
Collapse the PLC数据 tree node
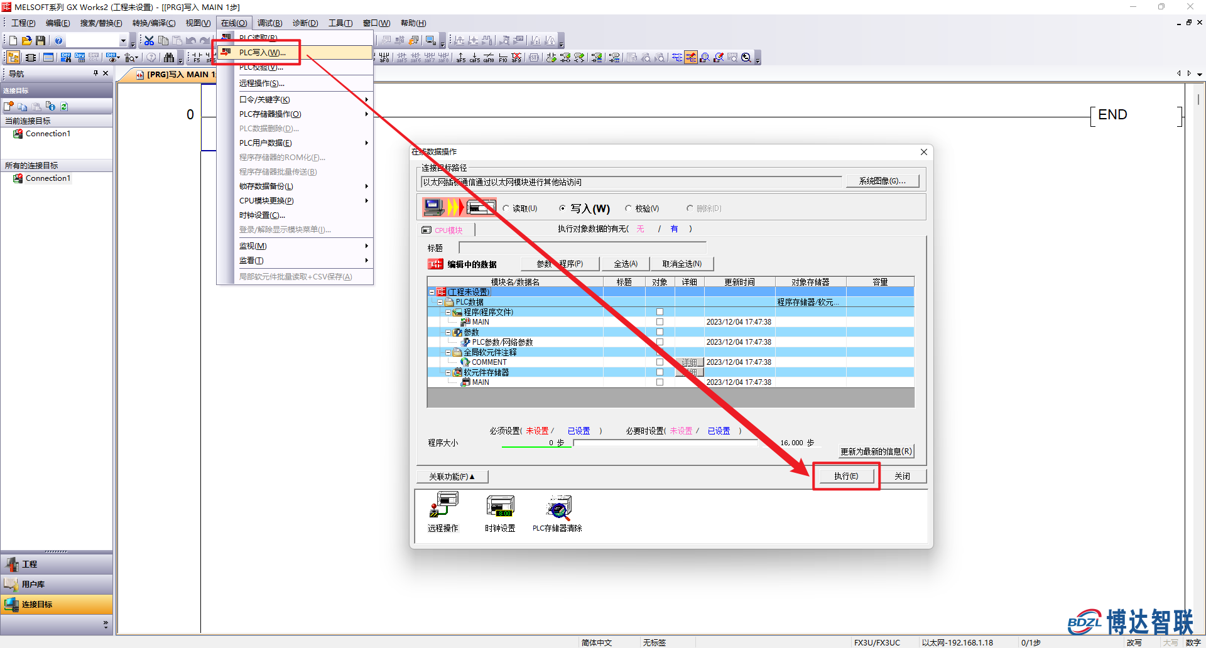[x=440, y=302]
